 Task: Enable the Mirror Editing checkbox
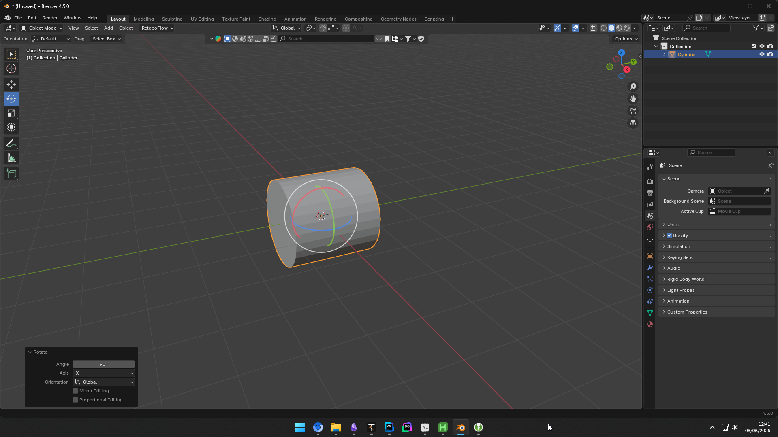[x=75, y=391]
